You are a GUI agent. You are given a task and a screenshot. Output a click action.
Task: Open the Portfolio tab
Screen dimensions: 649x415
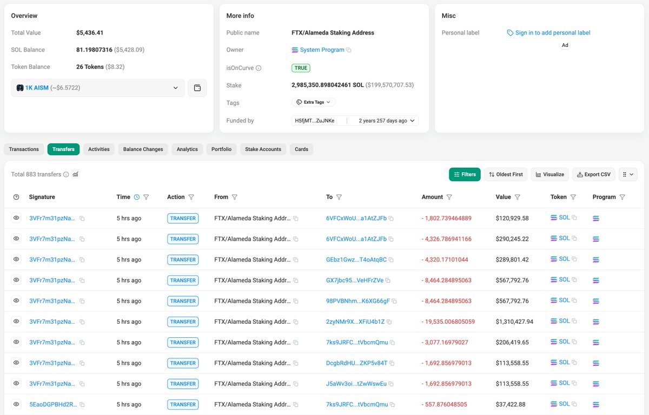point(222,149)
